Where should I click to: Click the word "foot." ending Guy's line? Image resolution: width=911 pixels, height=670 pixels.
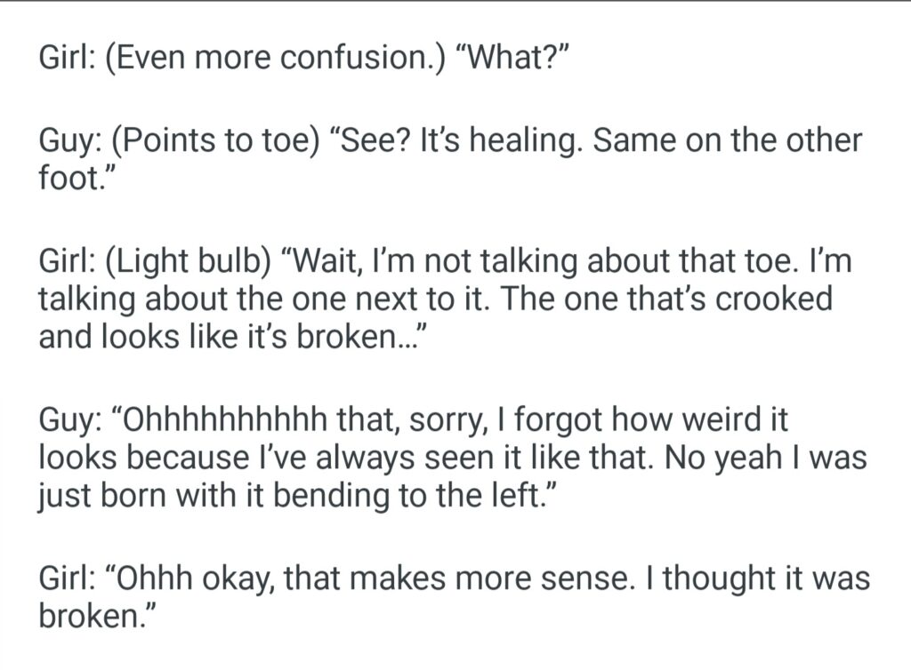click(77, 179)
